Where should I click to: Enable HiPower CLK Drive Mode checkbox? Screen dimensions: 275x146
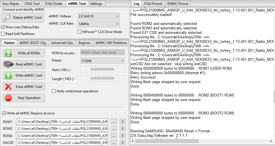point(79,32)
